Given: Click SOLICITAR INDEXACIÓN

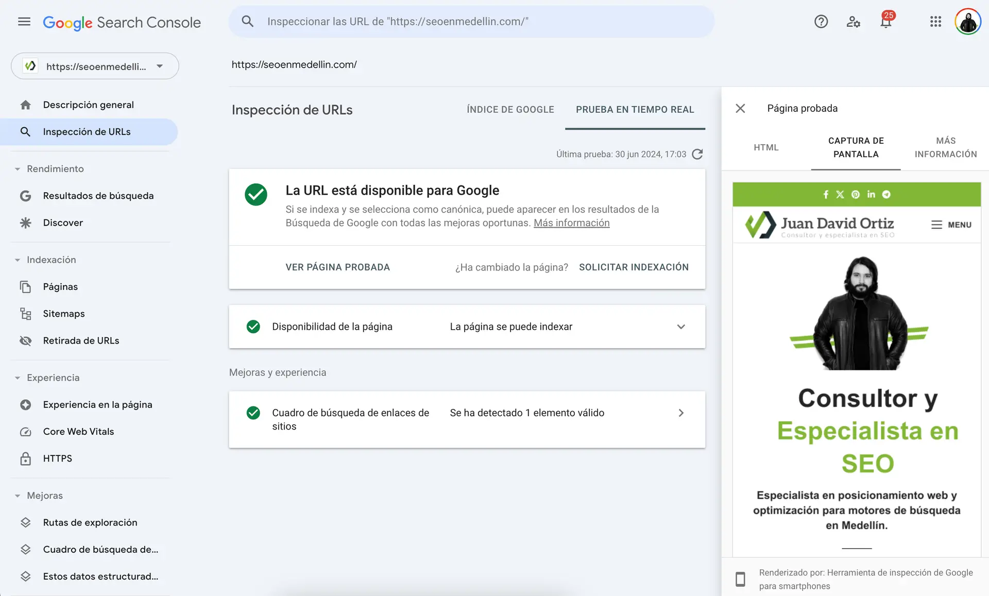Looking at the screenshot, I should tap(634, 267).
